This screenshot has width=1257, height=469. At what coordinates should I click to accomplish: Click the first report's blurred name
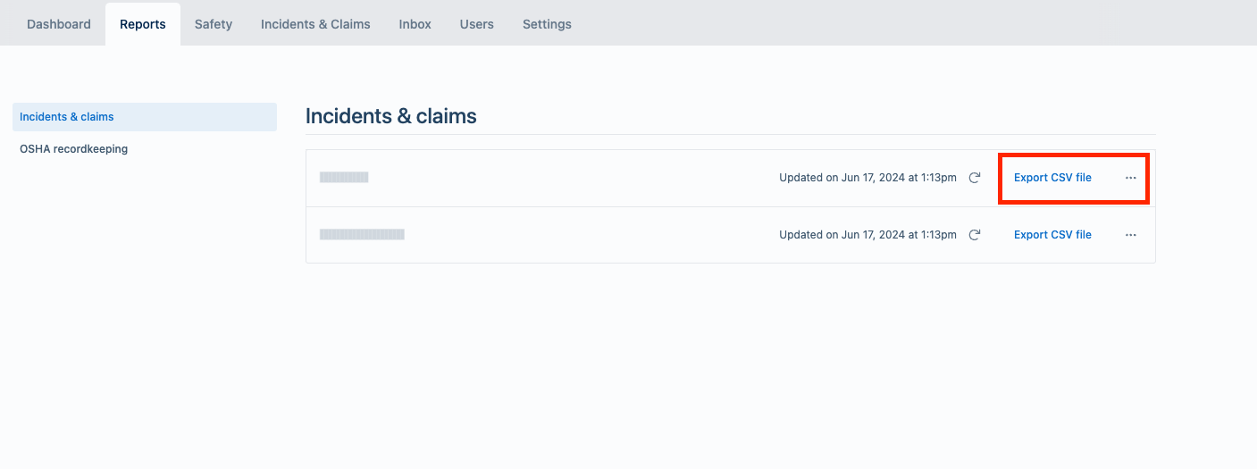[344, 178]
